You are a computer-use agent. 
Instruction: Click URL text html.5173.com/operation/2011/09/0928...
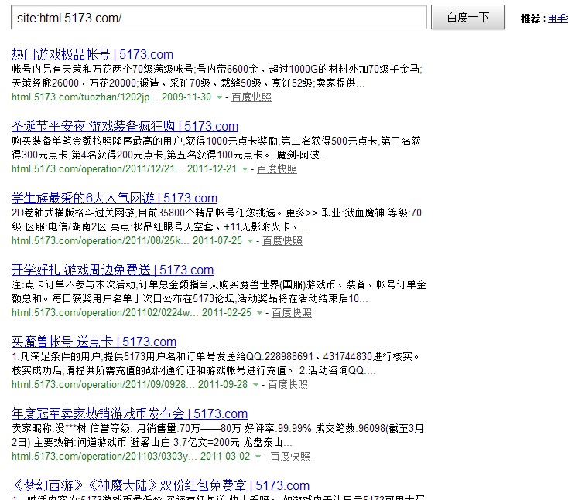pos(103,384)
